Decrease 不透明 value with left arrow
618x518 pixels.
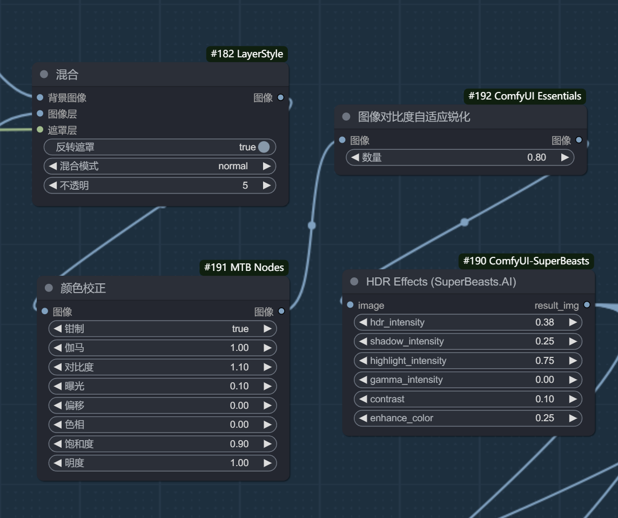pos(52,185)
